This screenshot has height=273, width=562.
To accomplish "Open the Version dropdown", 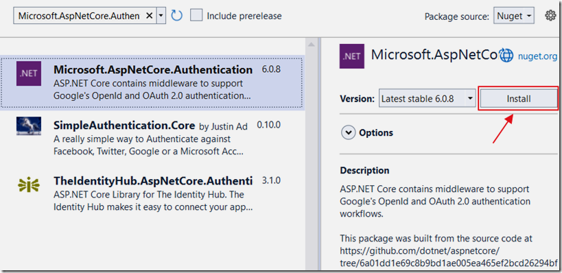I will point(428,99).
